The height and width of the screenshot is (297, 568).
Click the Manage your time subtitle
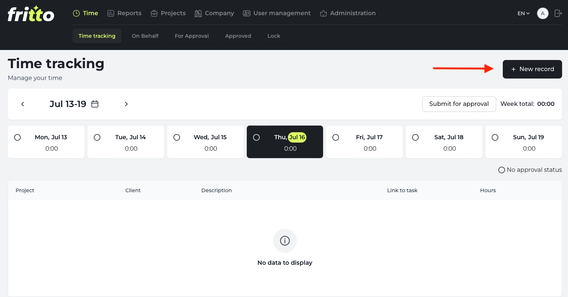coord(35,78)
